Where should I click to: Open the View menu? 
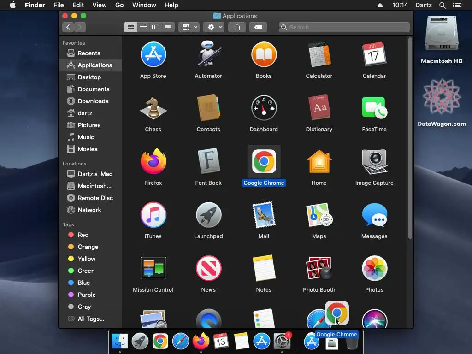(x=100, y=5)
